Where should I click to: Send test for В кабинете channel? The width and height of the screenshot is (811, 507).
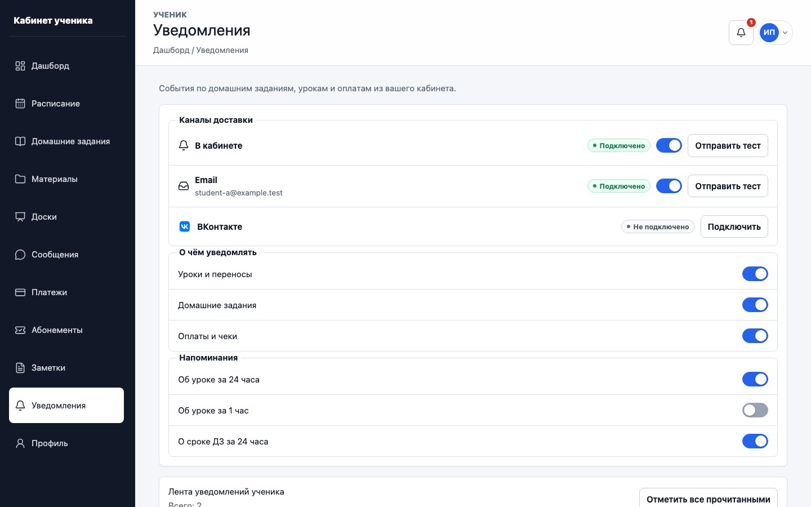[728, 145]
